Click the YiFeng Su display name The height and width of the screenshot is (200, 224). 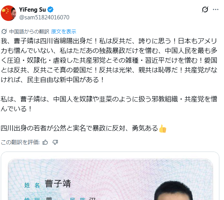click(32, 10)
